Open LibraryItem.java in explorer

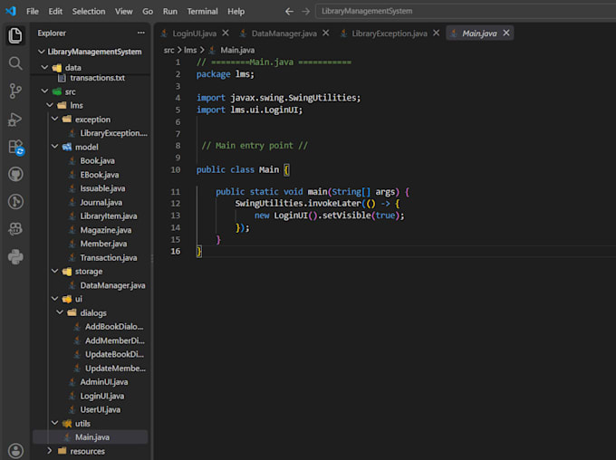point(91,216)
